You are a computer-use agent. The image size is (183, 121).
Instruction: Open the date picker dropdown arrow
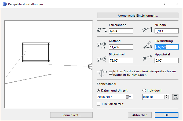pos(131,97)
